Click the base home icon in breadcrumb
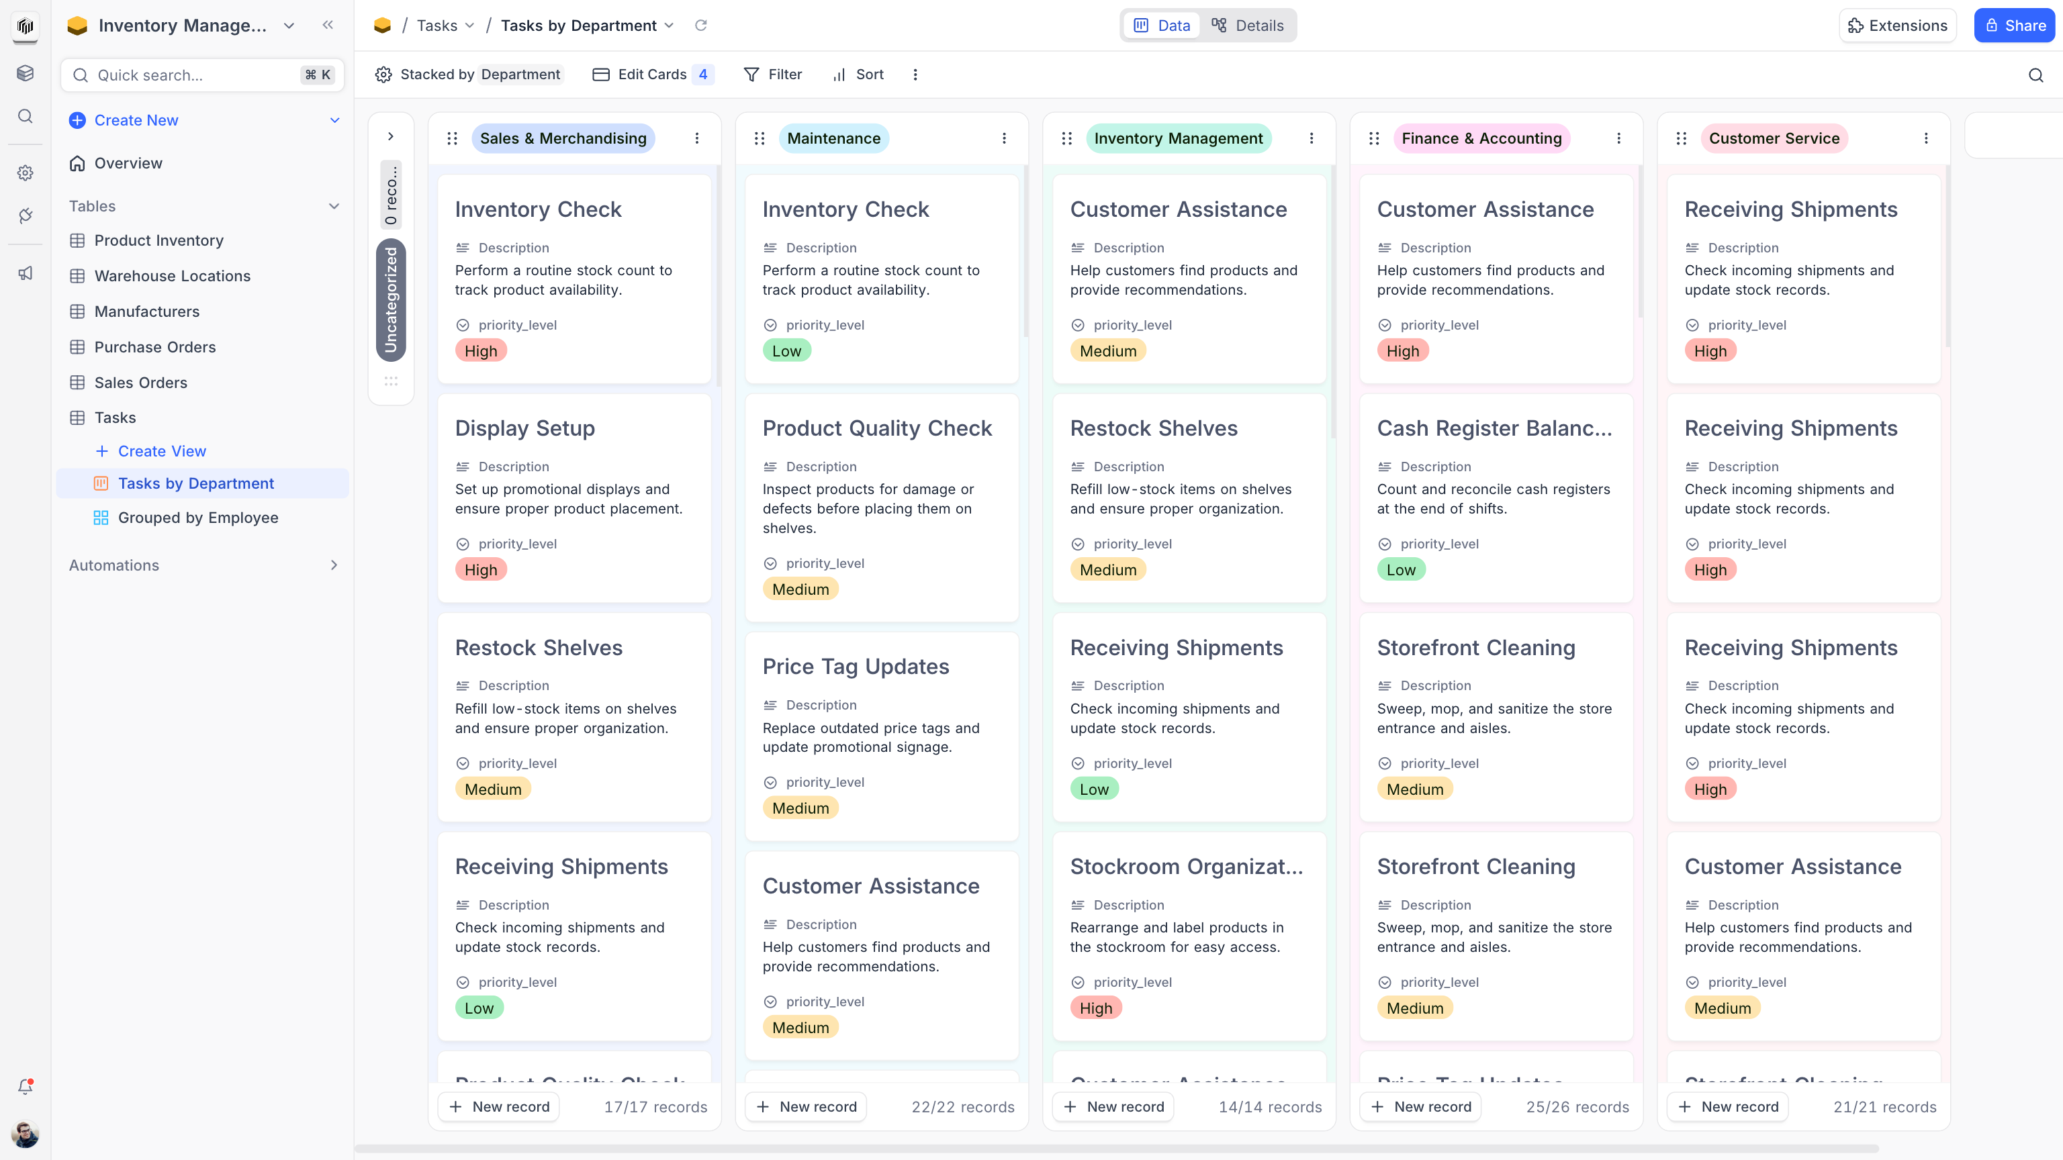Image resolution: width=2063 pixels, height=1160 pixels. (382, 26)
